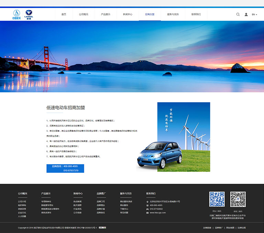Click the WeChat QR code image
The width and height of the screenshot is (264, 233).
pos(238,199)
